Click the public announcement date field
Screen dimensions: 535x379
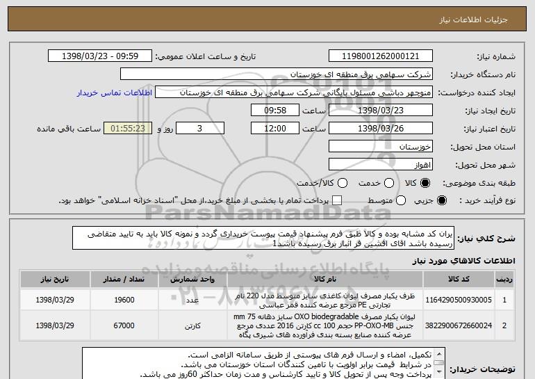(100, 56)
